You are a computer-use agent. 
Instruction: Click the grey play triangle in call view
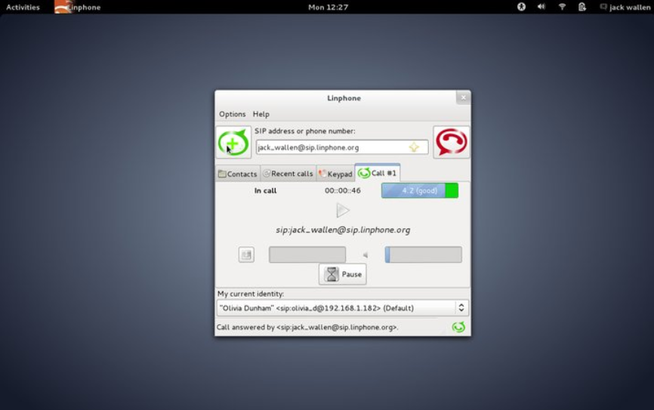click(342, 210)
